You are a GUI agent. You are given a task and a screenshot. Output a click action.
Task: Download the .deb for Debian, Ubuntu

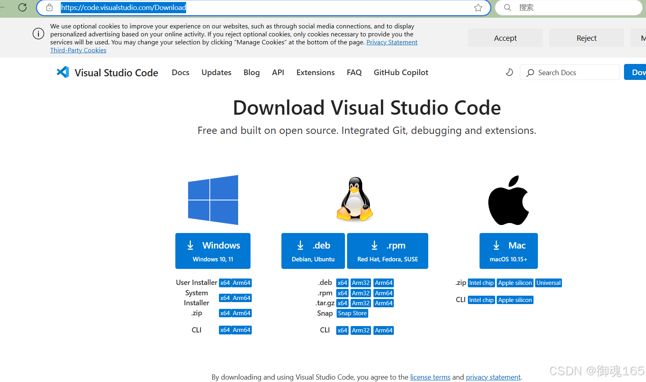[313, 251]
